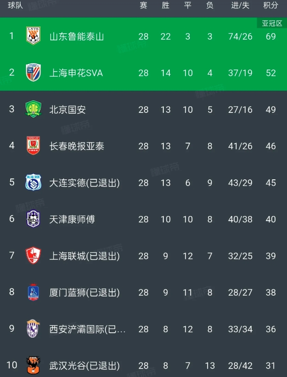Open the Xiamen Lanshi club badge

[x=33, y=293]
